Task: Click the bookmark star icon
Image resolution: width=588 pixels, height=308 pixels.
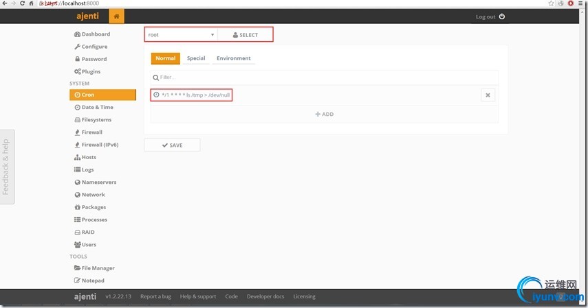Action: 551,3
